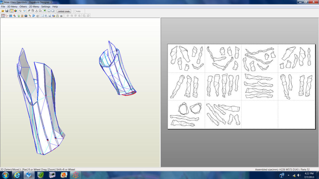
Task: Click the grey panel icon beside the anchor
Action: pyautogui.click(x=40, y=11)
